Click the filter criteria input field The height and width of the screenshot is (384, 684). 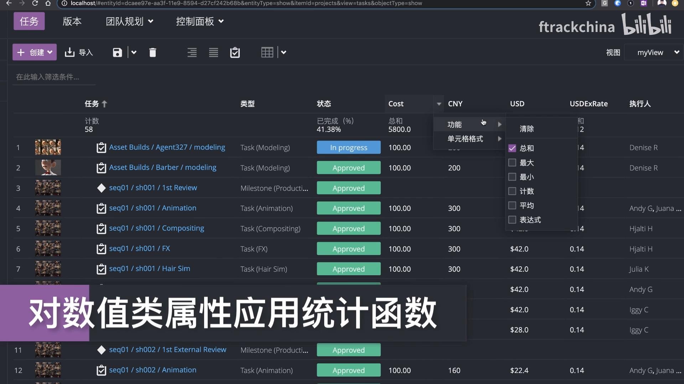click(54, 77)
